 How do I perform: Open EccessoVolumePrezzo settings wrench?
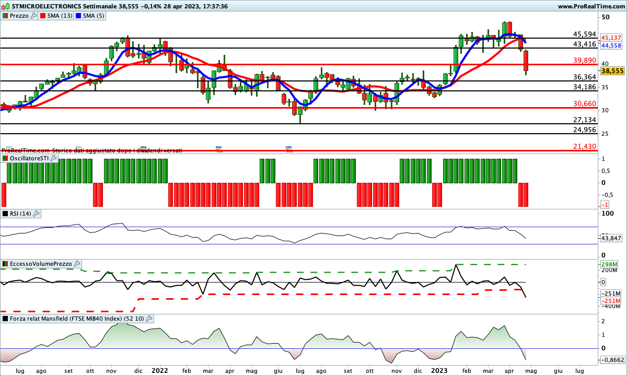[x=76, y=264]
